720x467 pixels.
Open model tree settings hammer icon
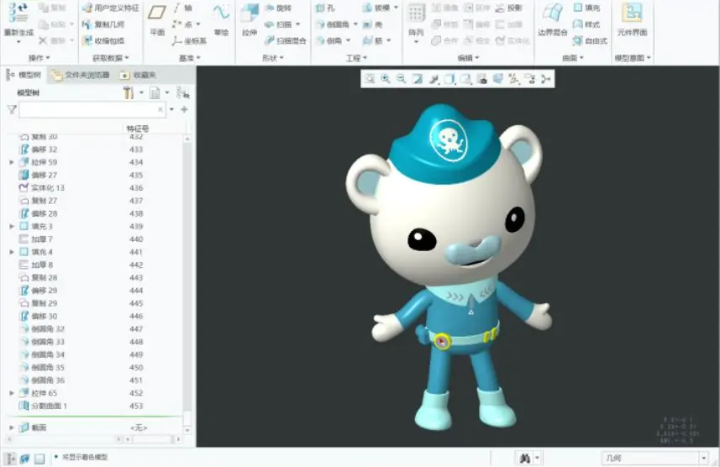pos(129,92)
